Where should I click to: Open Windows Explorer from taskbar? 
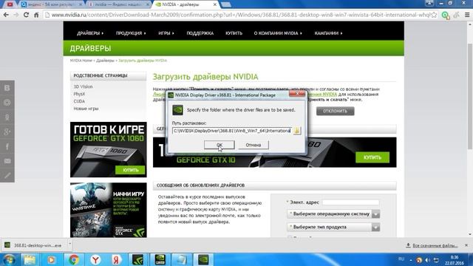(30, 259)
